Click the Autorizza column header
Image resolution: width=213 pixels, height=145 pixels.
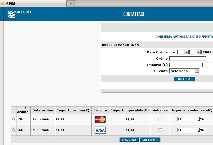click(160, 110)
